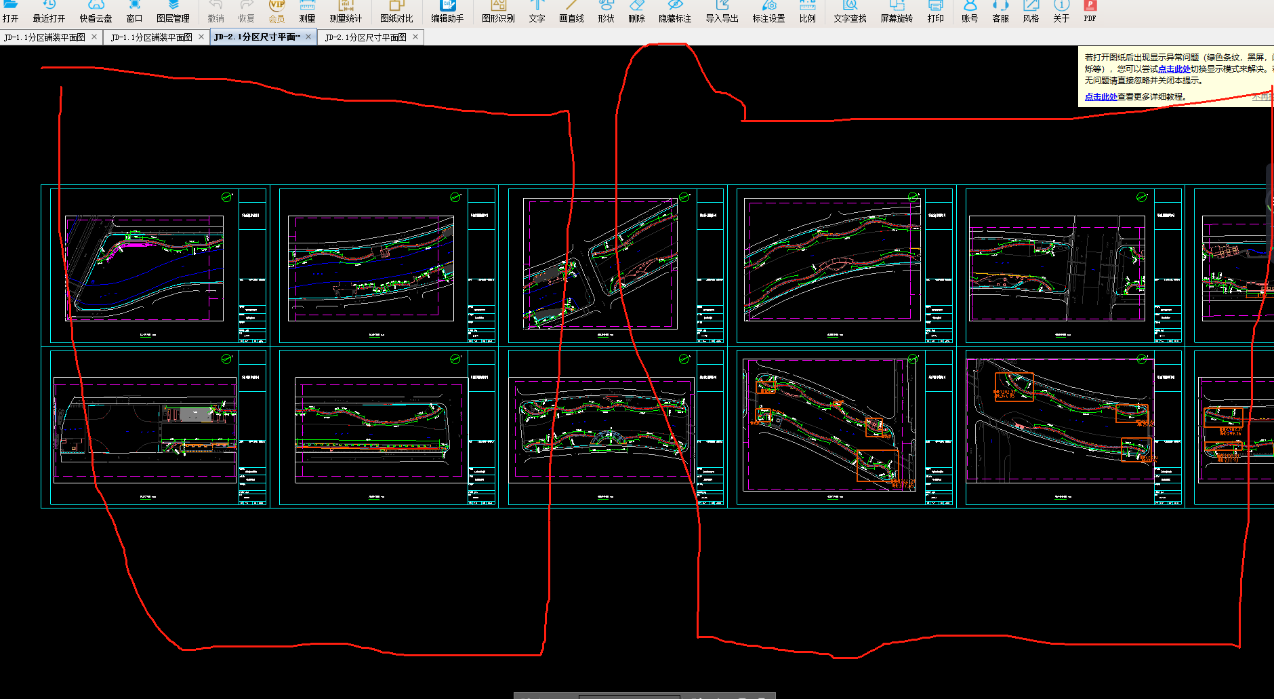Open 文字查找 text search
This screenshot has width=1274, height=699.
click(850, 12)
